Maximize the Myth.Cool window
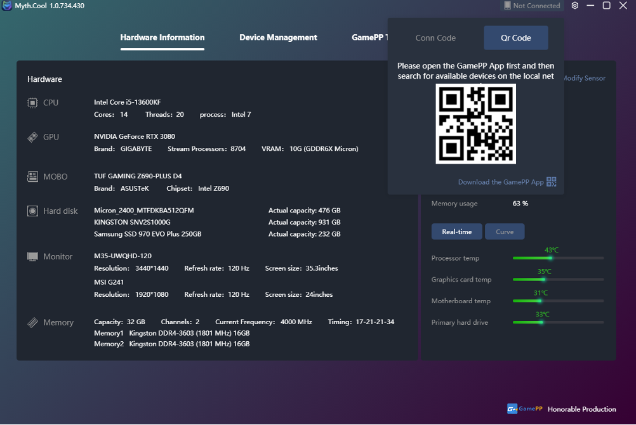 (606, 5)
